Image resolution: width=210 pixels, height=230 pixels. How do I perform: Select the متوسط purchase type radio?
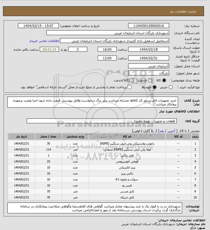[155, 87]
